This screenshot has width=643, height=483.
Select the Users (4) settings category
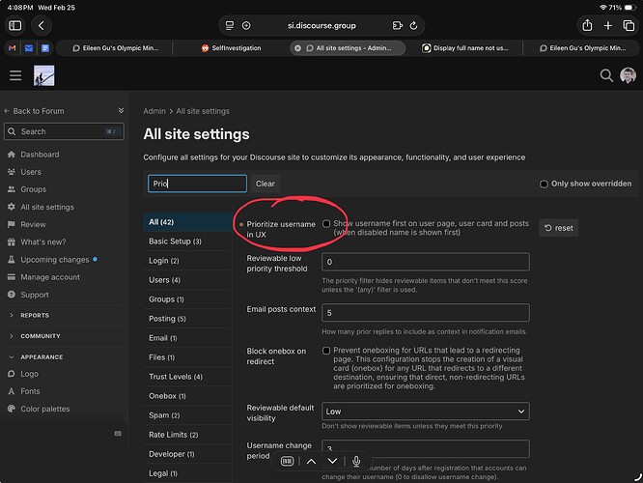pyautogui.click(x=188, y=280)
